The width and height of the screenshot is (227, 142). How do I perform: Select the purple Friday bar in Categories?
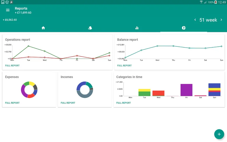click(x=187, y=90)
